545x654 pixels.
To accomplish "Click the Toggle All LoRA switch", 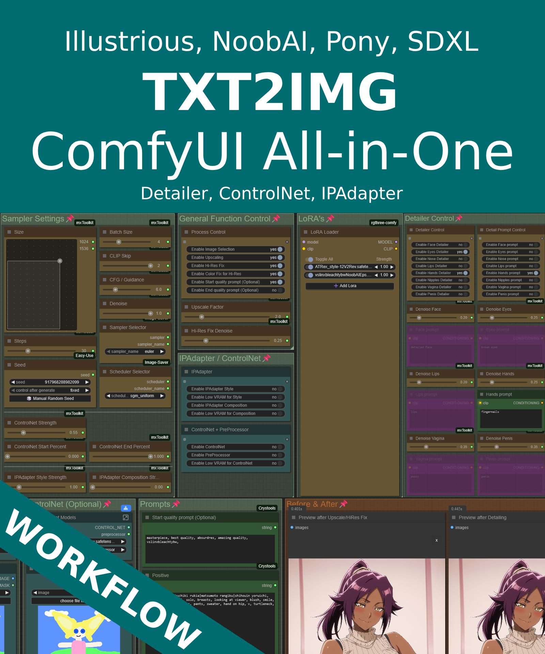I will coord(309,259).
